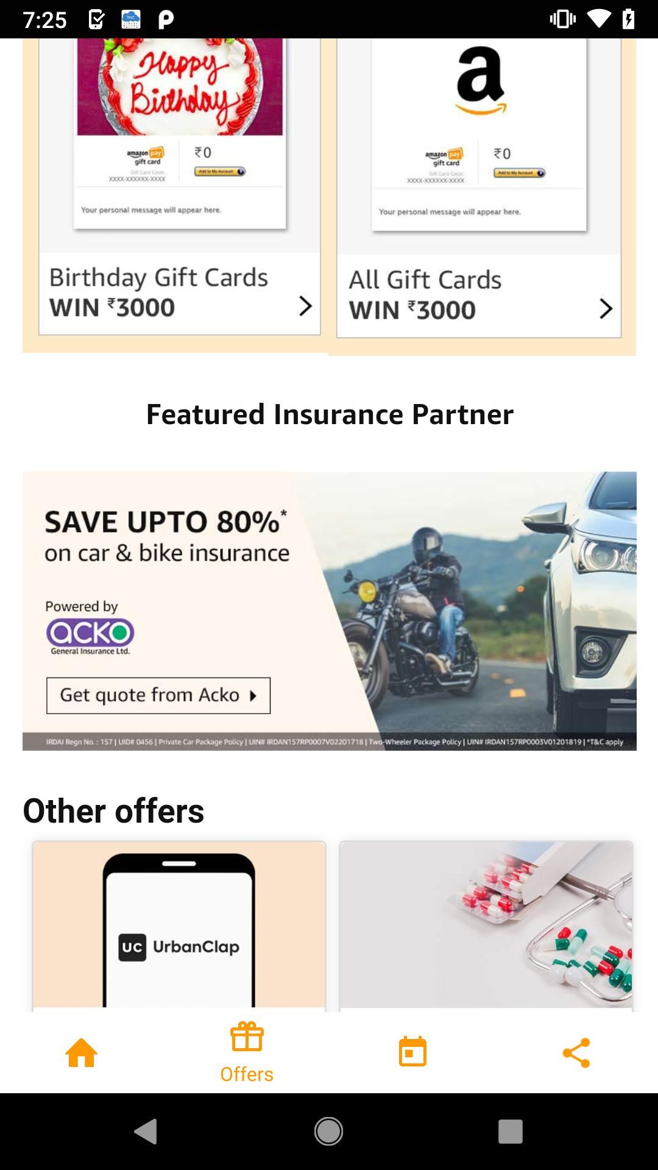The image size is (658, 1170).
Task: Tap the Save upto 80% insurance banner
Action: tap(330, 611)
